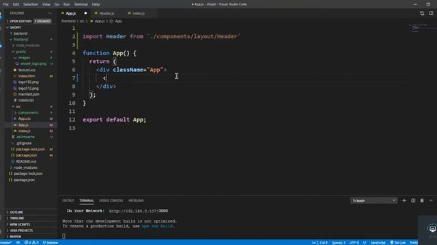Expand the MAVEN section
Viewport: 437px width, 245px height.
(31, 236)
